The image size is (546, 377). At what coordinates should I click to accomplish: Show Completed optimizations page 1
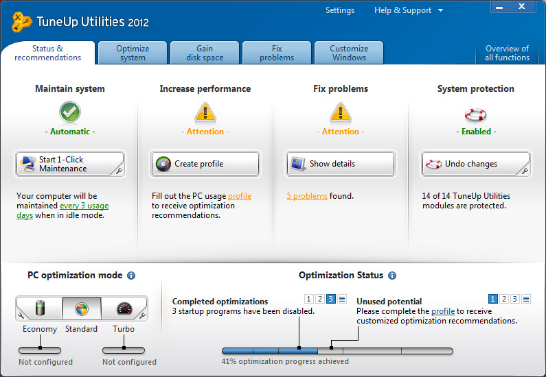pyautogui.click(x=308, y=299)
